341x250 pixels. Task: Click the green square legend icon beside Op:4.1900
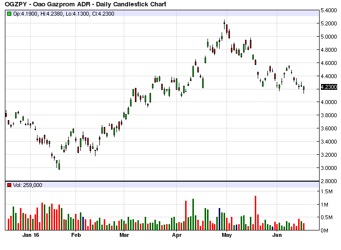9,14
